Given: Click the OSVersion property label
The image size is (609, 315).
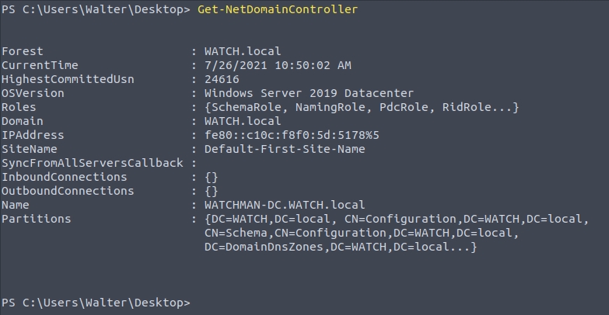Looking at the screenshot, I should point(33,93).
